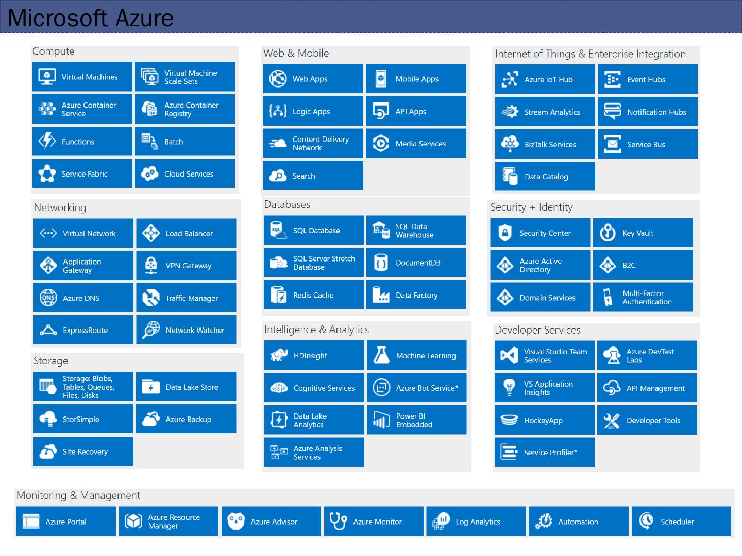The height and width of the screenshot is (556, 742).
Task: Click the Virtual Machines monitor icon
Action: (47, 77)
